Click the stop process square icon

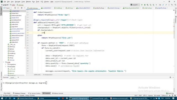(x=156, y=5)
